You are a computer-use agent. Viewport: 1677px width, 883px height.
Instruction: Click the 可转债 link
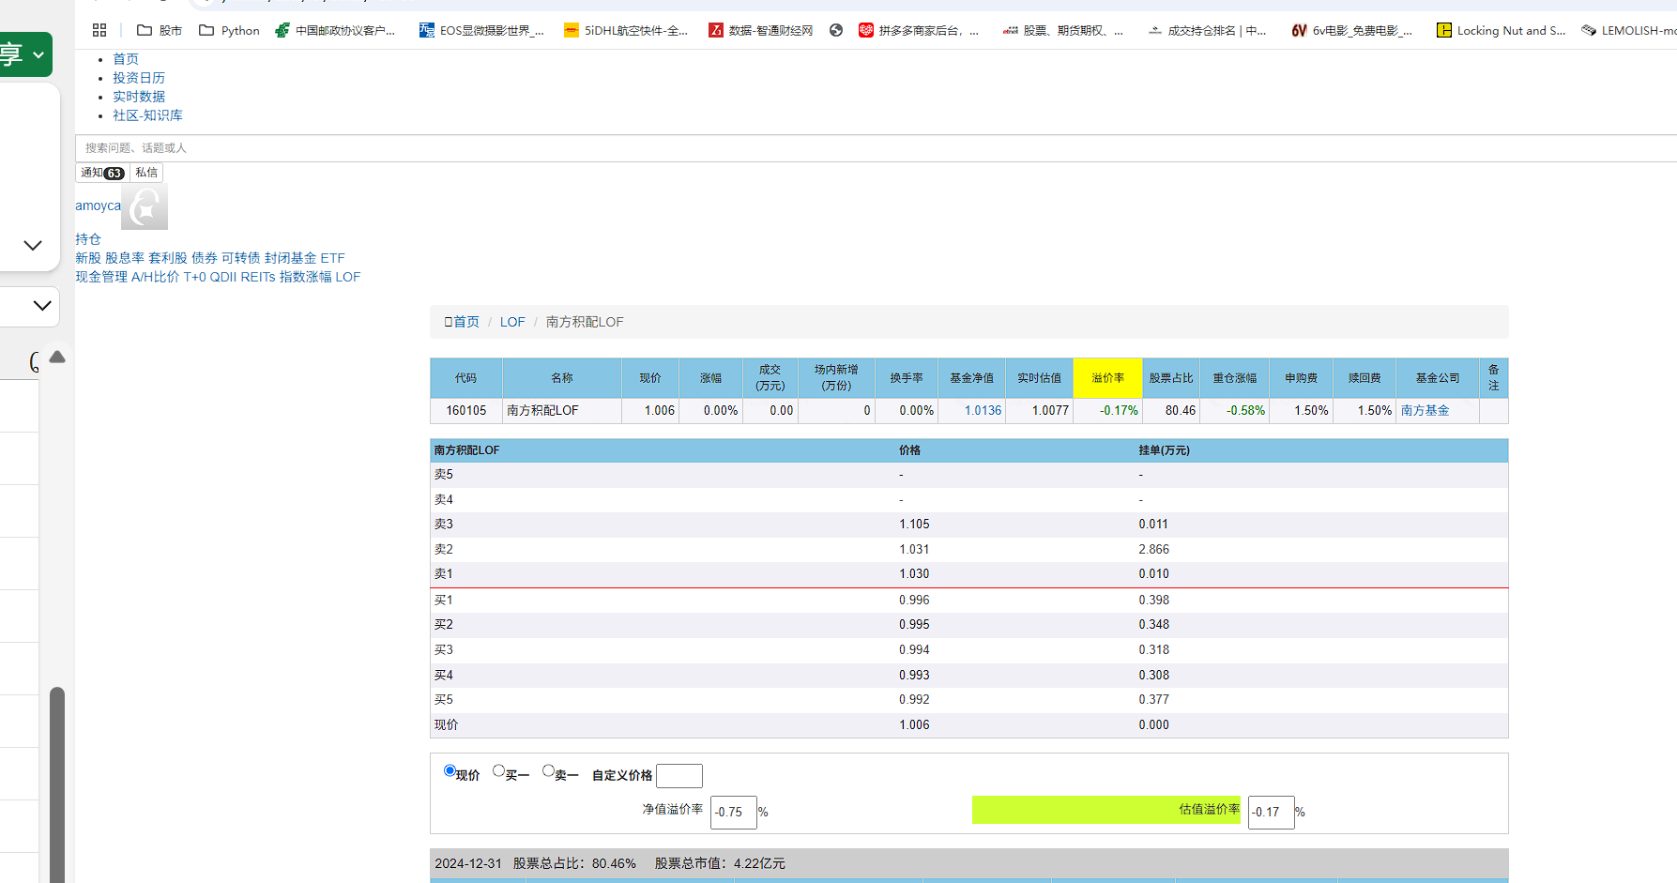coord(240,258)
